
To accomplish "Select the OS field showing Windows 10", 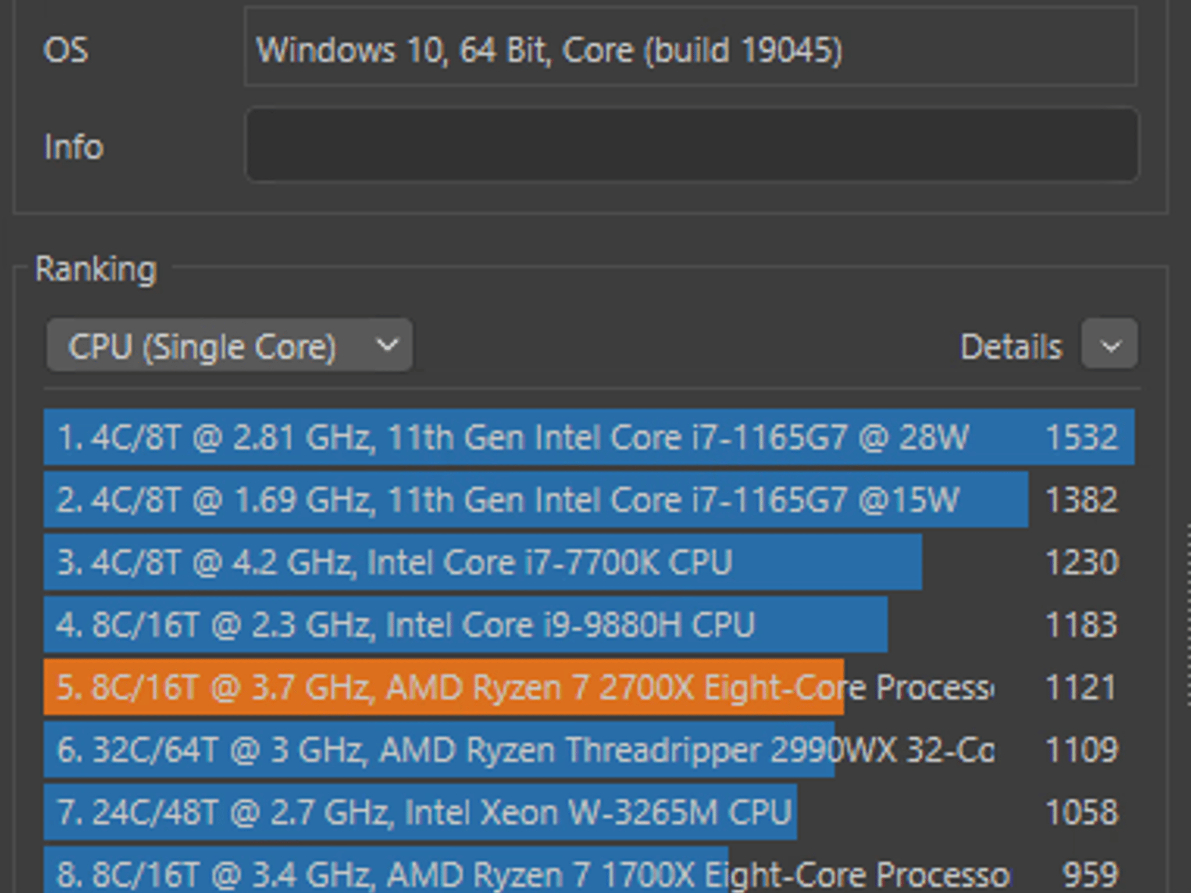I will tap(691, 47).
